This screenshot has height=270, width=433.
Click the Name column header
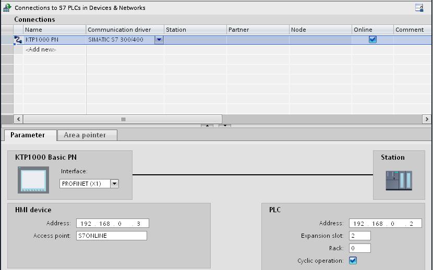pyautogui.click(x=55, y=30)
